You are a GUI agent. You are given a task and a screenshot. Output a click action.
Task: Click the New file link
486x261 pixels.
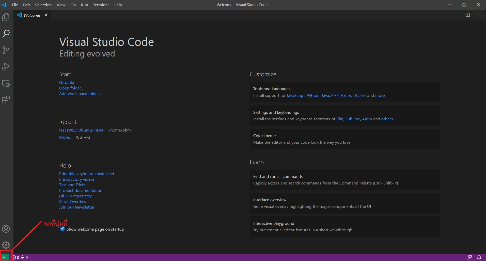tap(67, 83)
